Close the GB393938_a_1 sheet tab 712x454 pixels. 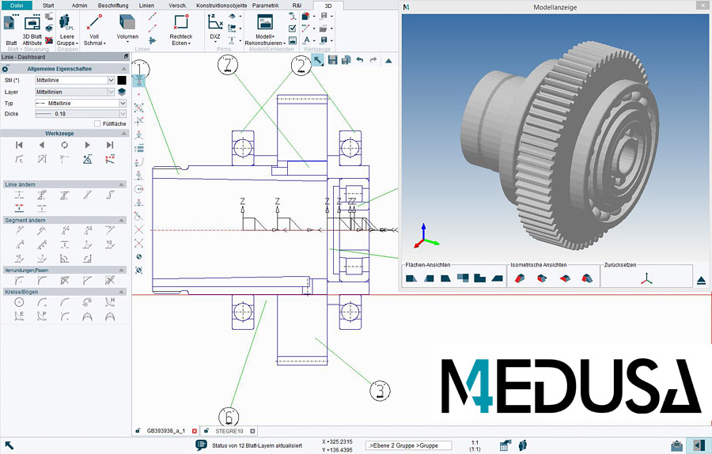pyautogui.click(x=195, y=431)
